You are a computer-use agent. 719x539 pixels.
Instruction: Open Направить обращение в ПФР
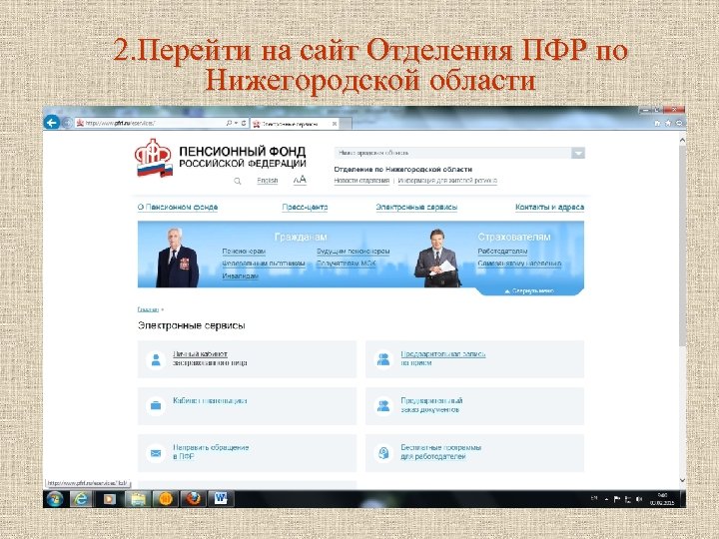211,452
